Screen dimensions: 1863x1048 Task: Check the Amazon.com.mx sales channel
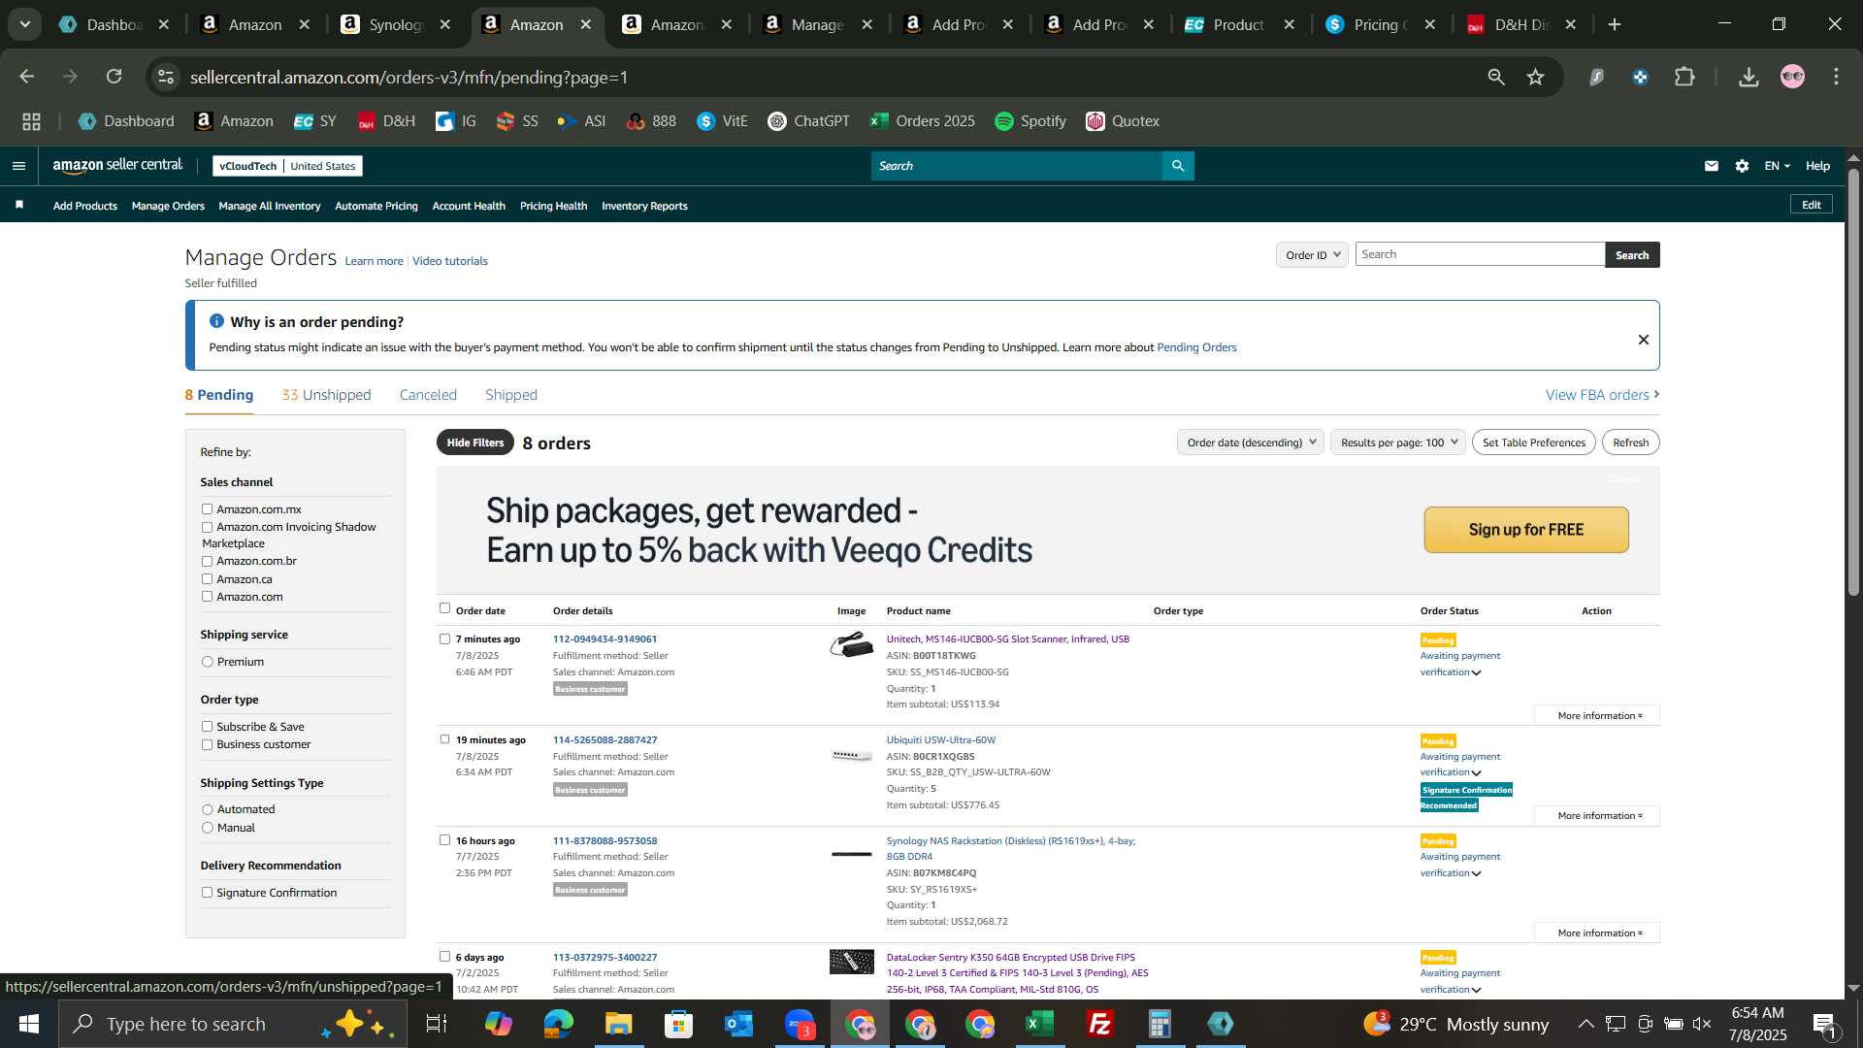click(x=207, y=509)
